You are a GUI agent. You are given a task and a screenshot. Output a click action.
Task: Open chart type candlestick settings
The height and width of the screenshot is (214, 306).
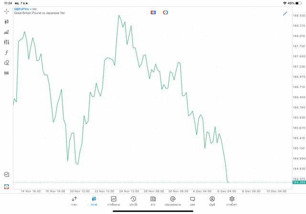tap(7, 22)
